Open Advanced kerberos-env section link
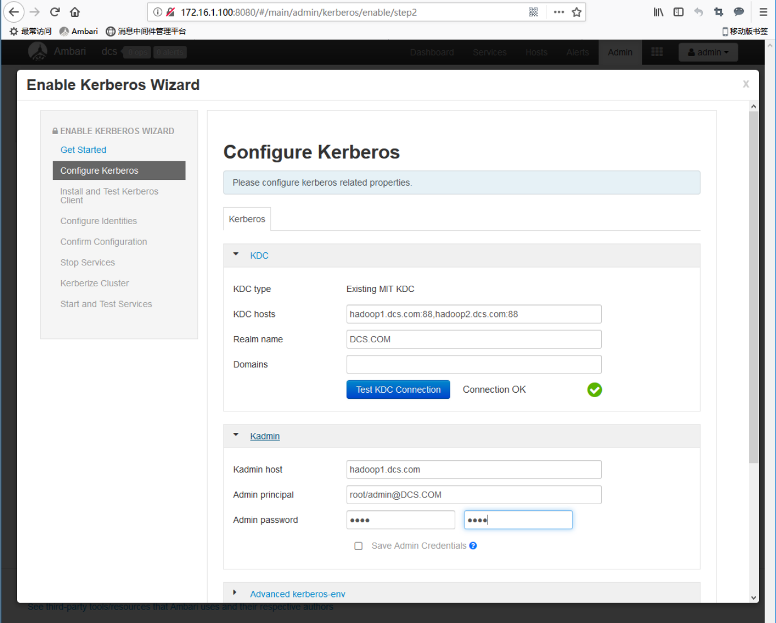Screen dimensions: 776x623 tap(298, 594)
